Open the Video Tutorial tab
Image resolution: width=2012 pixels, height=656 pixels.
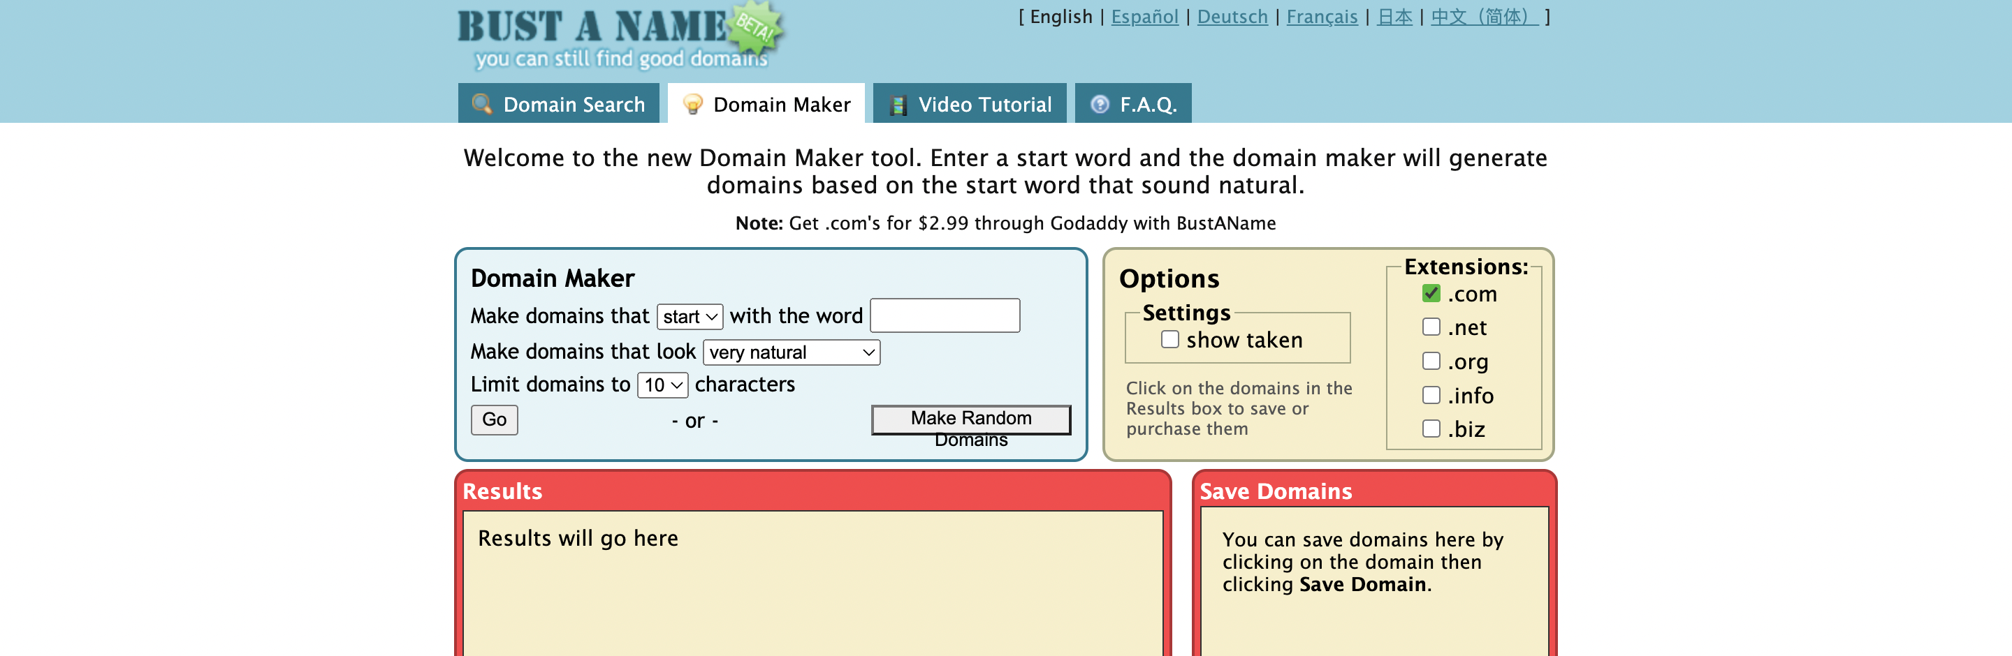coord(969,104)
